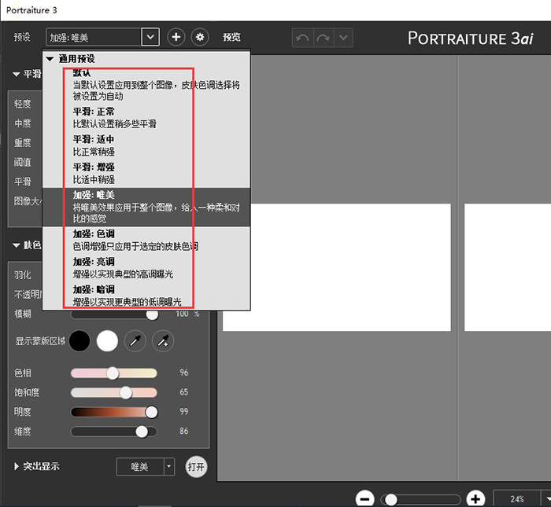This screenshot has width=551, height=507.
Task: Click the 明度 value 99
Action: [184, 411]
